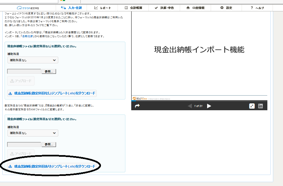Viewport: 283px width, 186px height.
Task: Open the レポート menu
Action: (x=103, y=7)
